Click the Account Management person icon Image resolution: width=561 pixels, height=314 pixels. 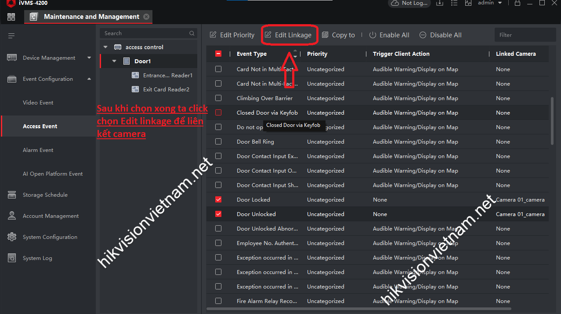(x=12, y=216)
